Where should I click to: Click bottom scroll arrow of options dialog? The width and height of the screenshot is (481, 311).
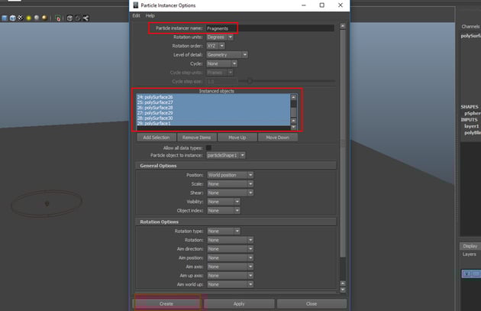pos(343,290)
